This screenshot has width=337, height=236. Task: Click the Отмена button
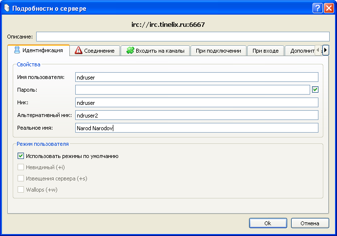tap(310, 223)
